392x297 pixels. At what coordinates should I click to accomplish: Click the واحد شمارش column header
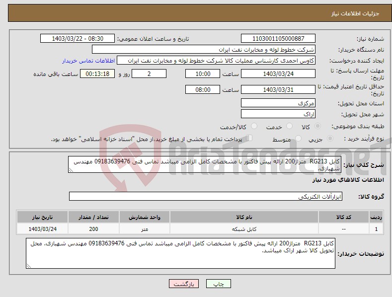(x=145, y=217)
